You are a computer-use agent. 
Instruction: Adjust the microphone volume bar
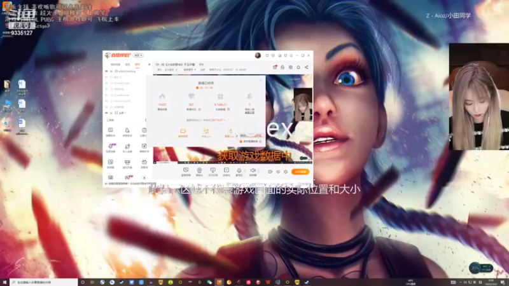pyautogui.click(x=245, y=171)
